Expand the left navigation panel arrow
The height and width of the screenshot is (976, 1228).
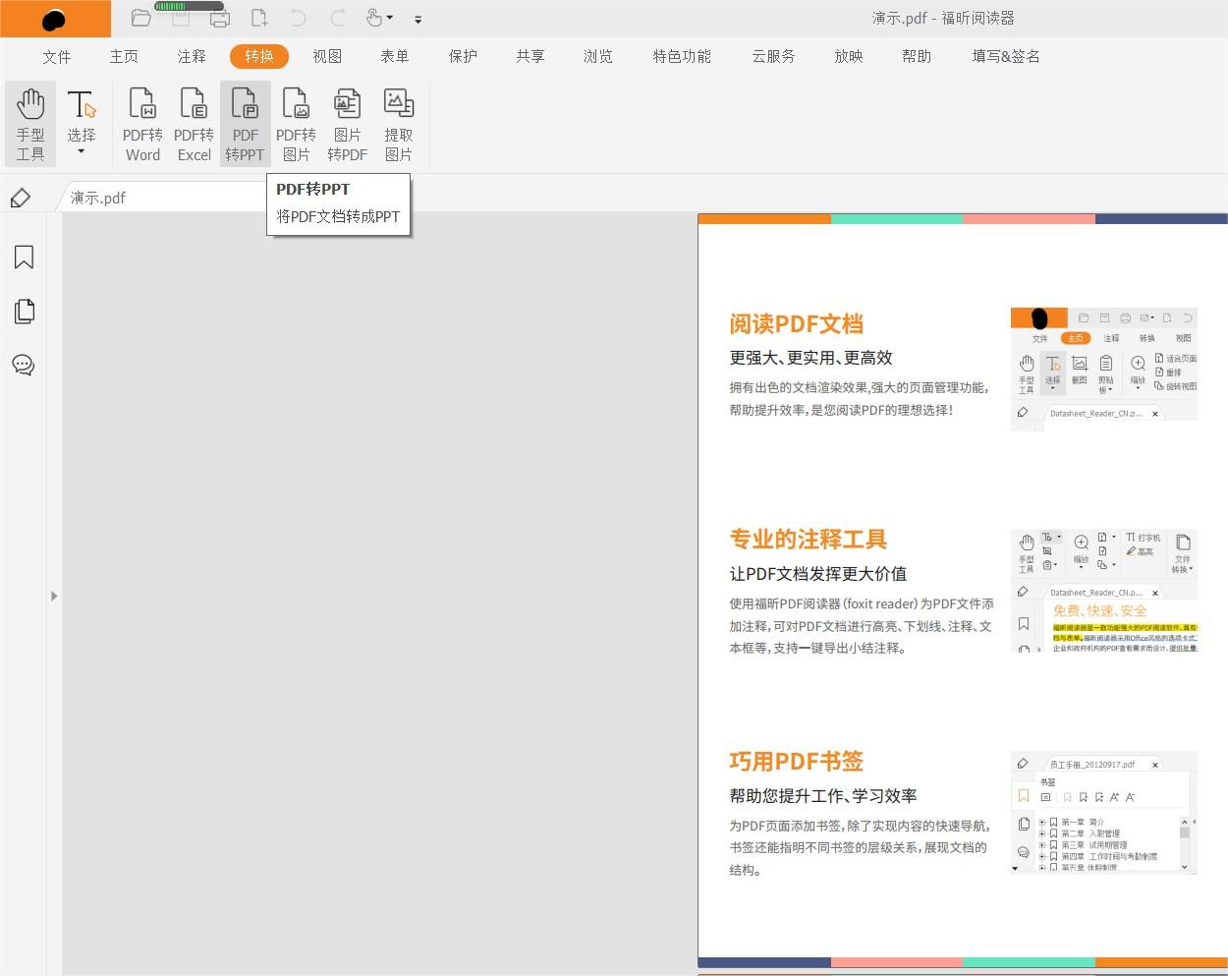click(54, 596)
